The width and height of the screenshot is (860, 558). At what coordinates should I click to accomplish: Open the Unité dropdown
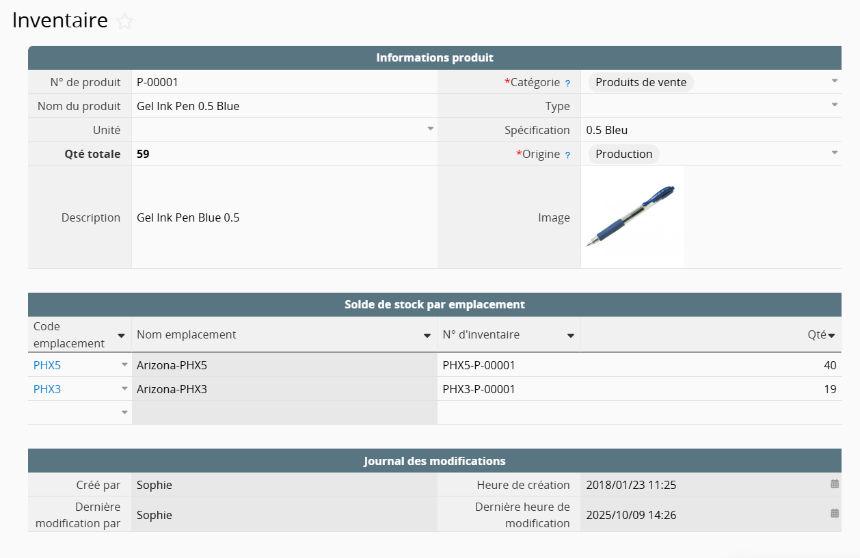click(430, 129)
